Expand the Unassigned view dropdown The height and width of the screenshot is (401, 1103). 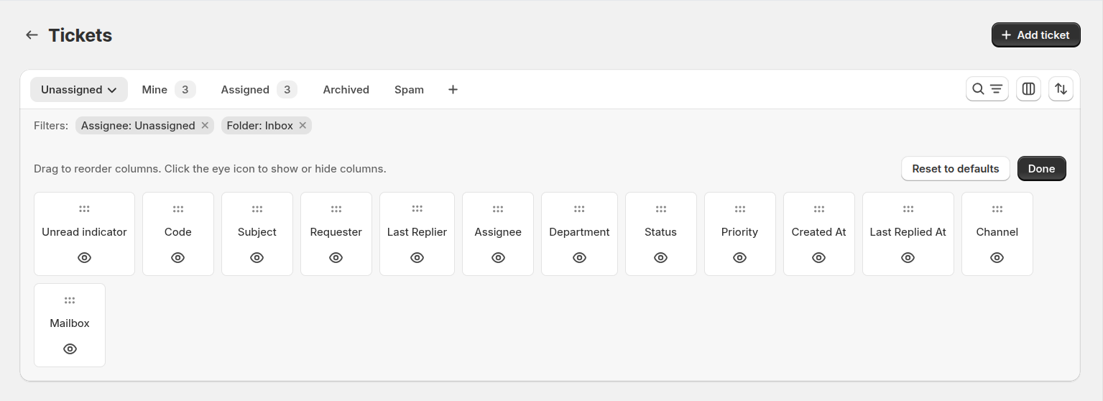click(79, 90)
